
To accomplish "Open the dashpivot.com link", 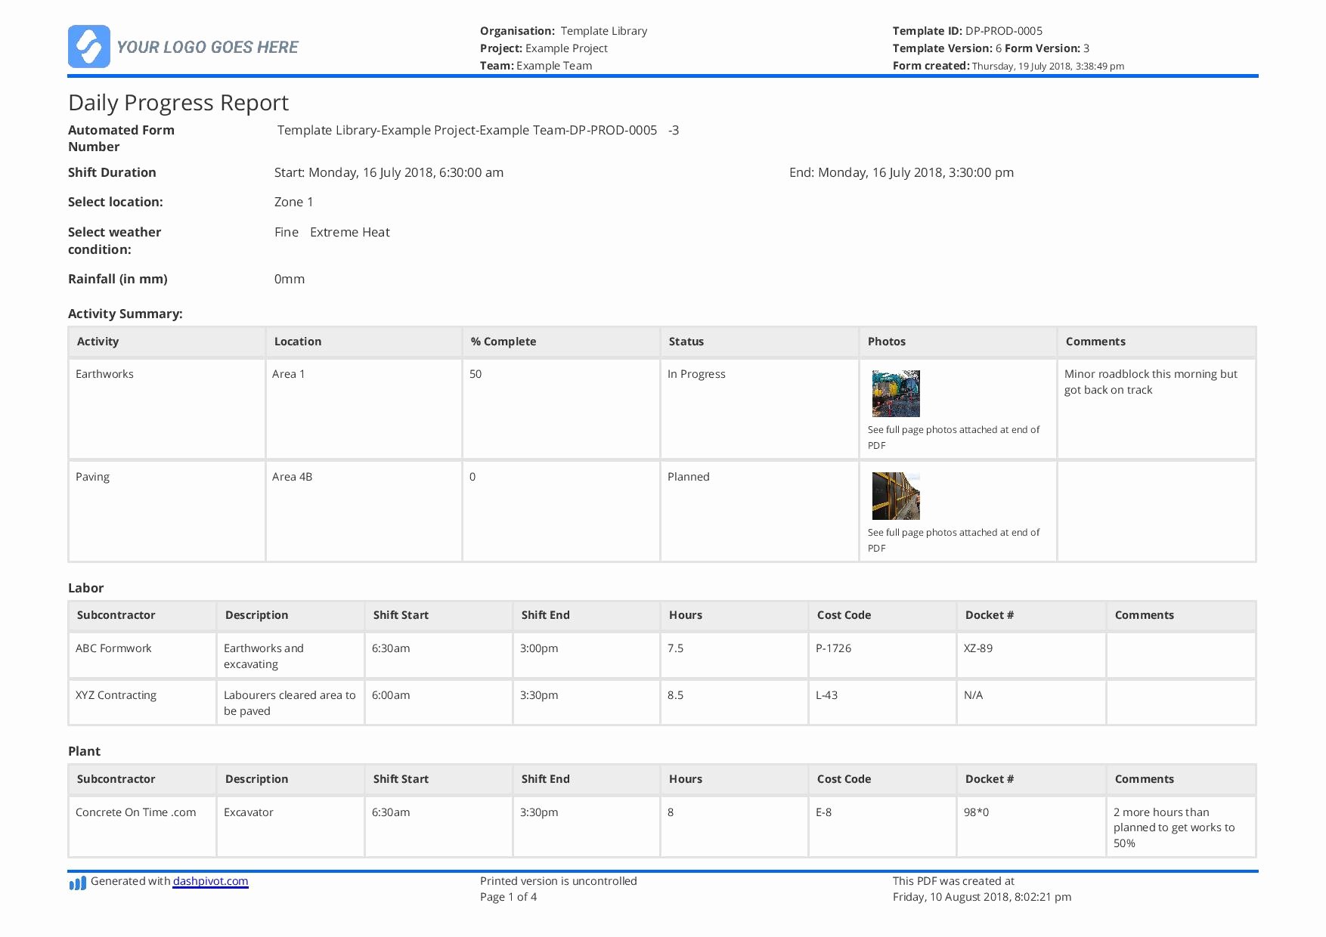I will [x=210, y=881].
